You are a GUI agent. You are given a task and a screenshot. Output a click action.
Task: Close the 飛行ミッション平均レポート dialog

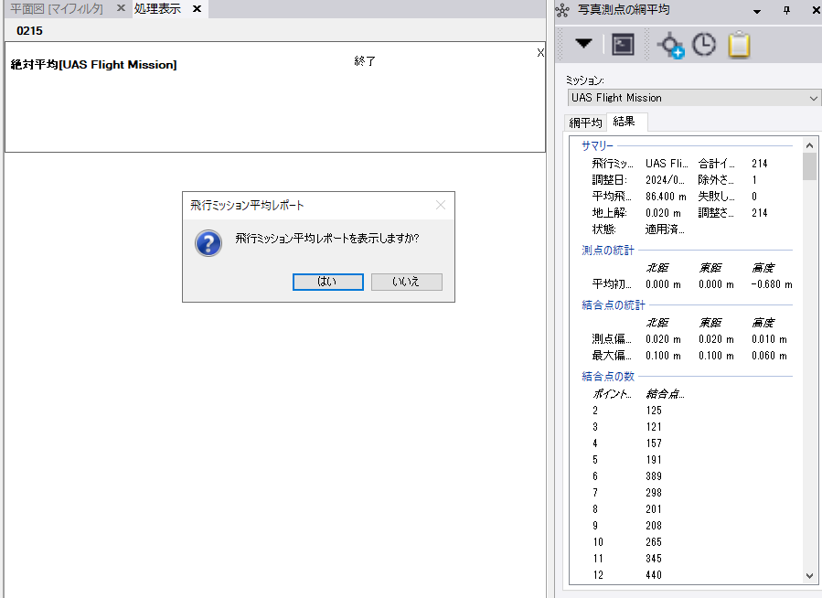coord(441,206)
